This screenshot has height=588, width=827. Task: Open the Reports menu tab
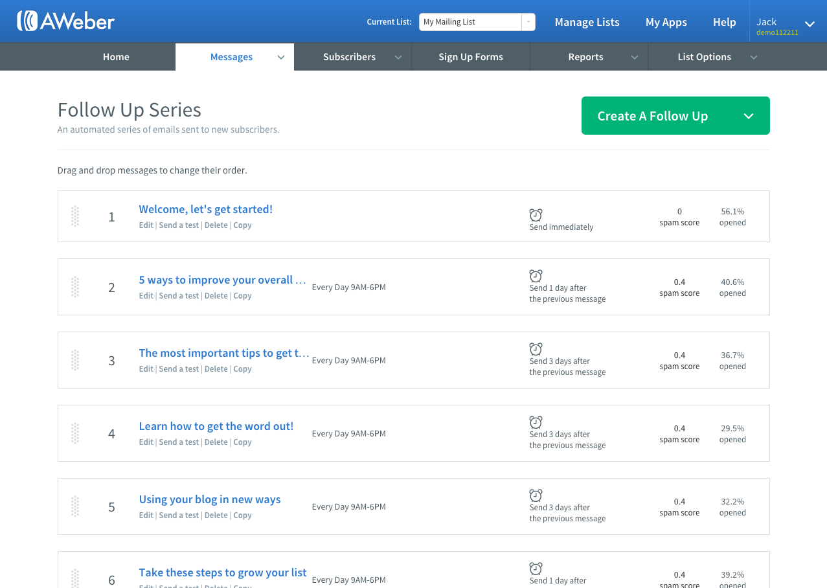pyautogui.click(x=585, y=57)
